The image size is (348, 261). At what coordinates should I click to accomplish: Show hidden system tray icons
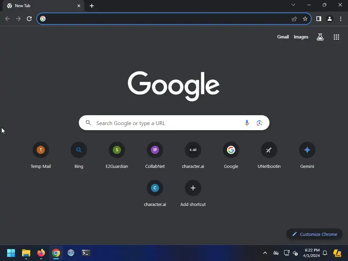tap(265, 253)
